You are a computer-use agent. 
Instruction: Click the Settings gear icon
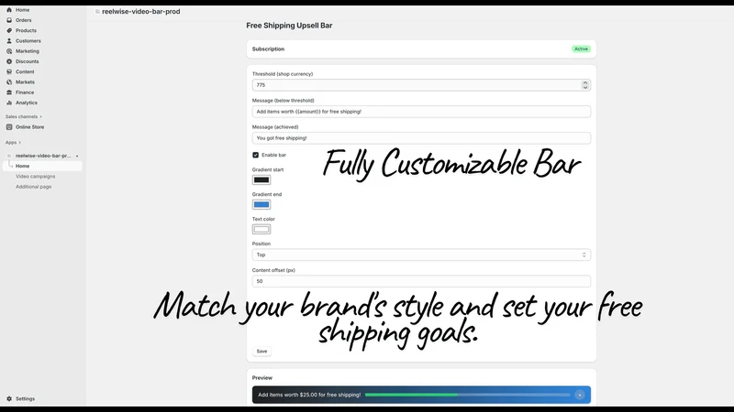[x=9, y=398]
